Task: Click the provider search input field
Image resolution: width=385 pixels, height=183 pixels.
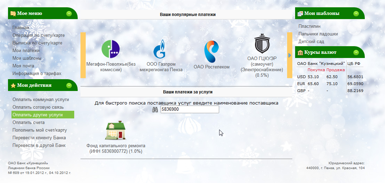Action: tap(190, 110)
